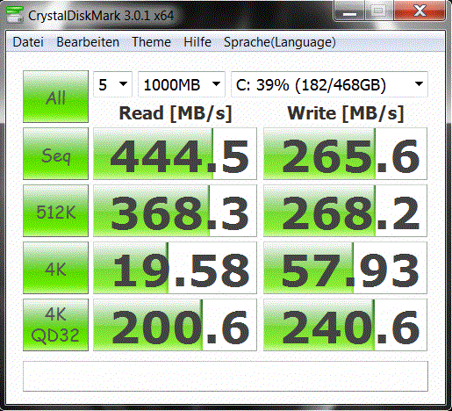Start the 512K benchmark test
Image resolution: width=452 pixels, height=411 pixels.
[55, 211]
